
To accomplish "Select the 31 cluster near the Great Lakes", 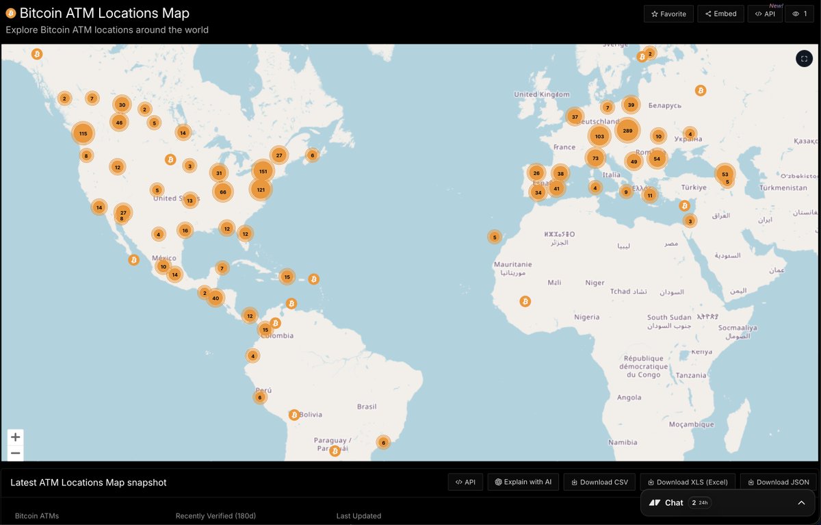I will coord(219,173).
